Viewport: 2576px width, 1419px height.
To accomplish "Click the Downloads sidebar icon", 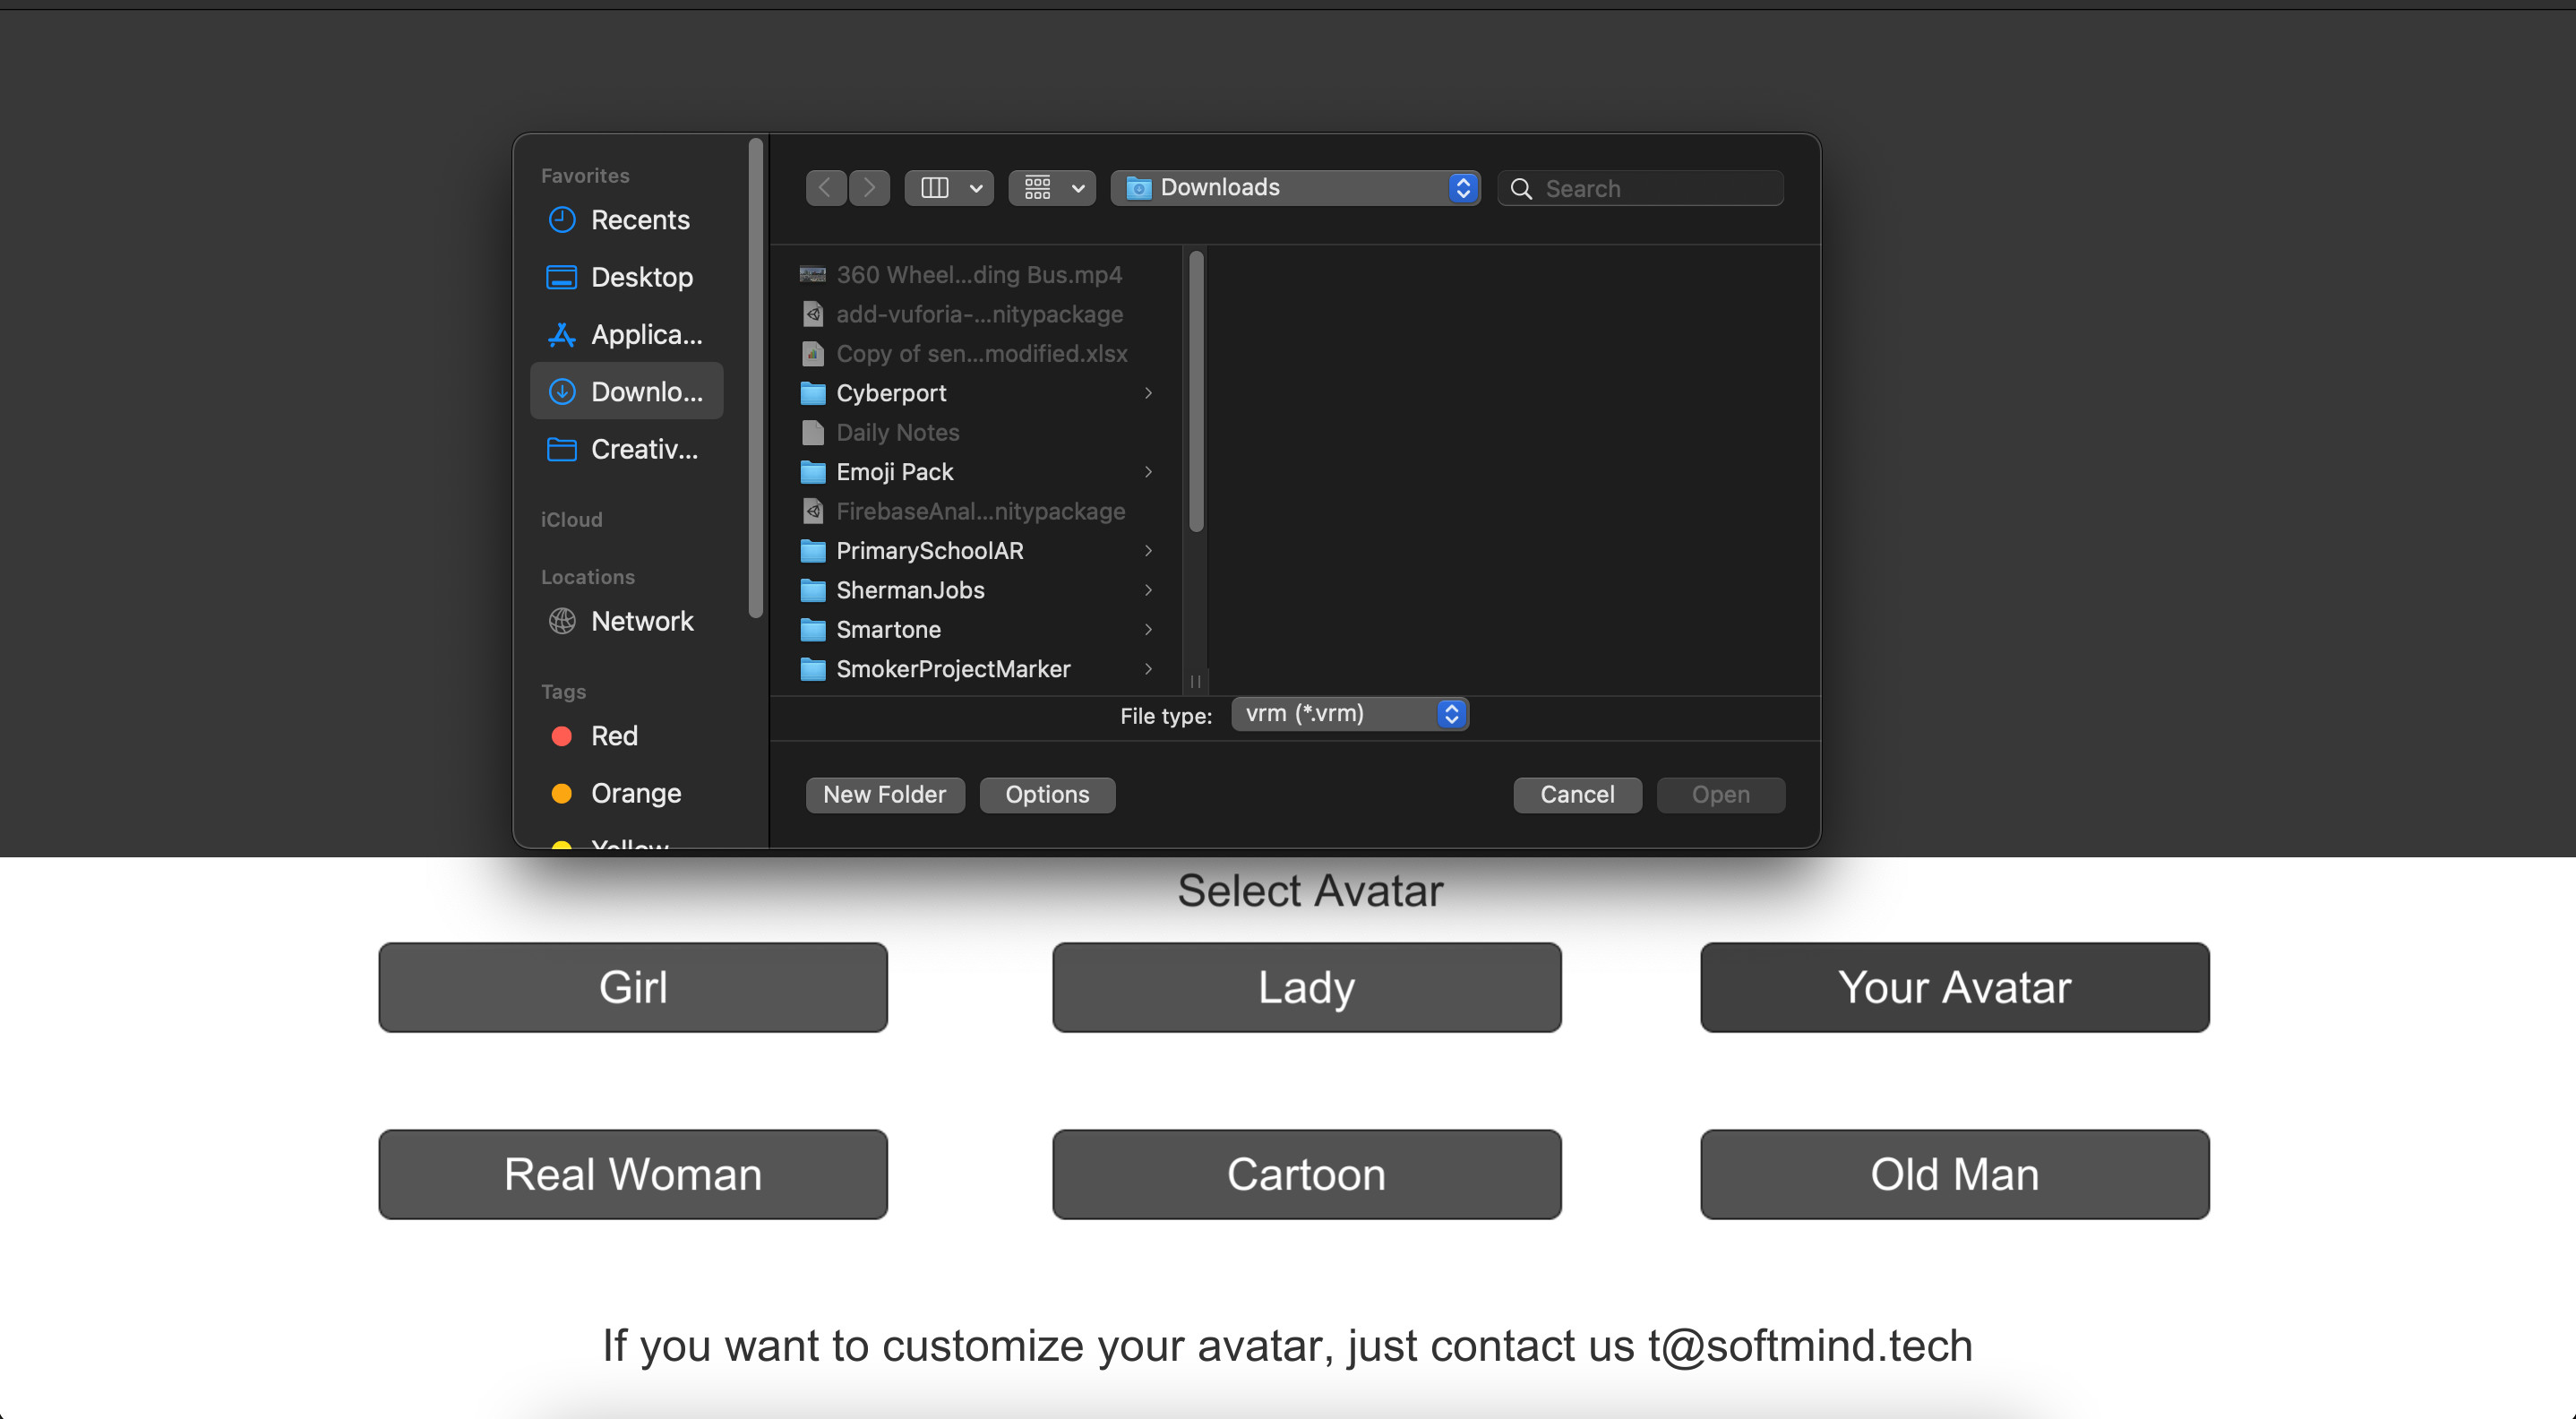I will [562, 391].
